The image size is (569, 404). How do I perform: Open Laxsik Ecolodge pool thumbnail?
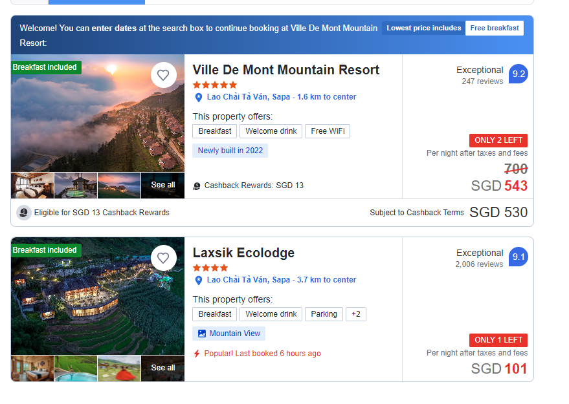pos(76,368)
